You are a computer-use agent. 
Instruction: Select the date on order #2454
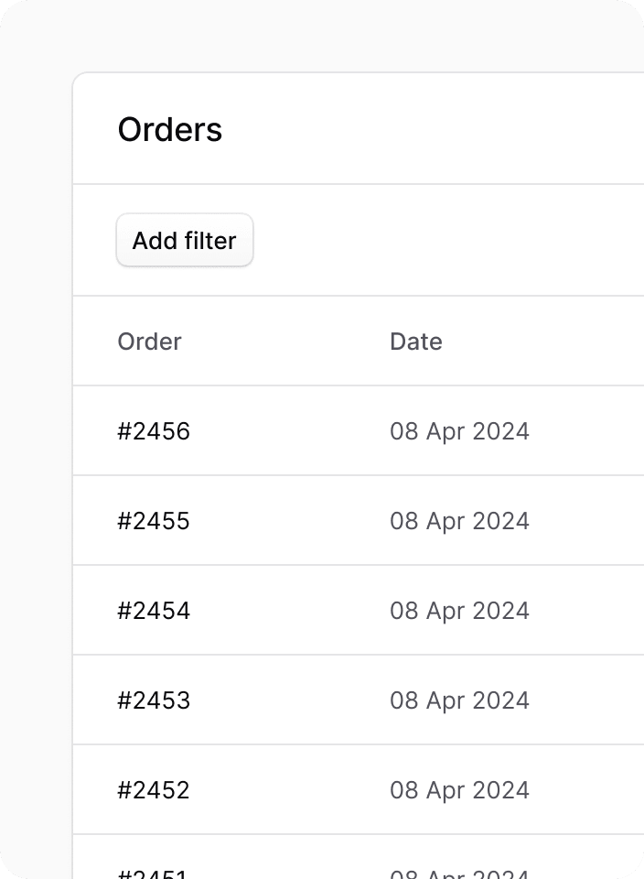pyautogui.click(x=459, y=610)
